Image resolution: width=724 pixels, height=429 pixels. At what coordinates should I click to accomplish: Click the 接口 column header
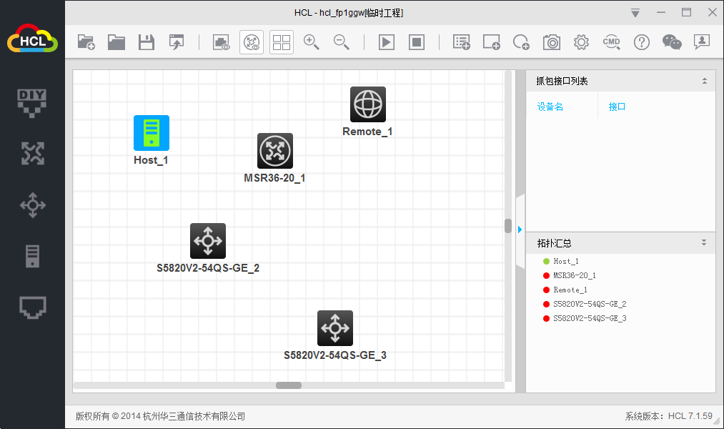(x=617, y=107)
